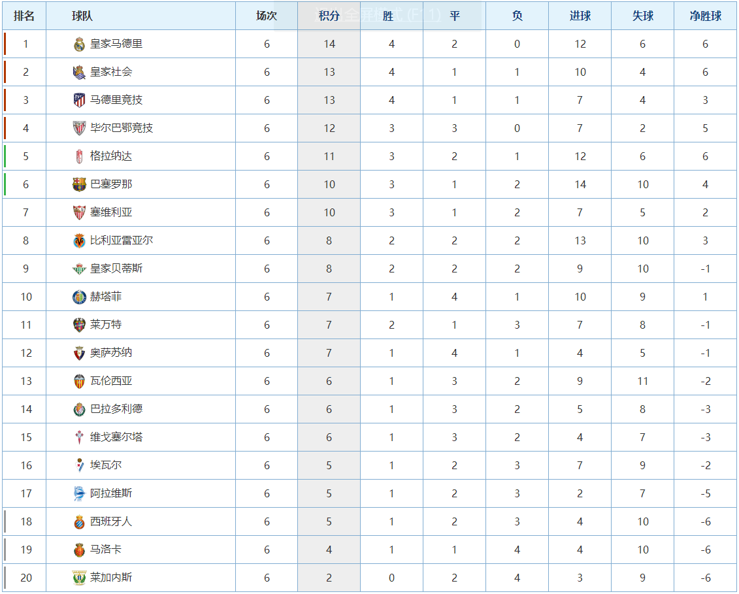Click the Villarreal club crest icon

79,241
